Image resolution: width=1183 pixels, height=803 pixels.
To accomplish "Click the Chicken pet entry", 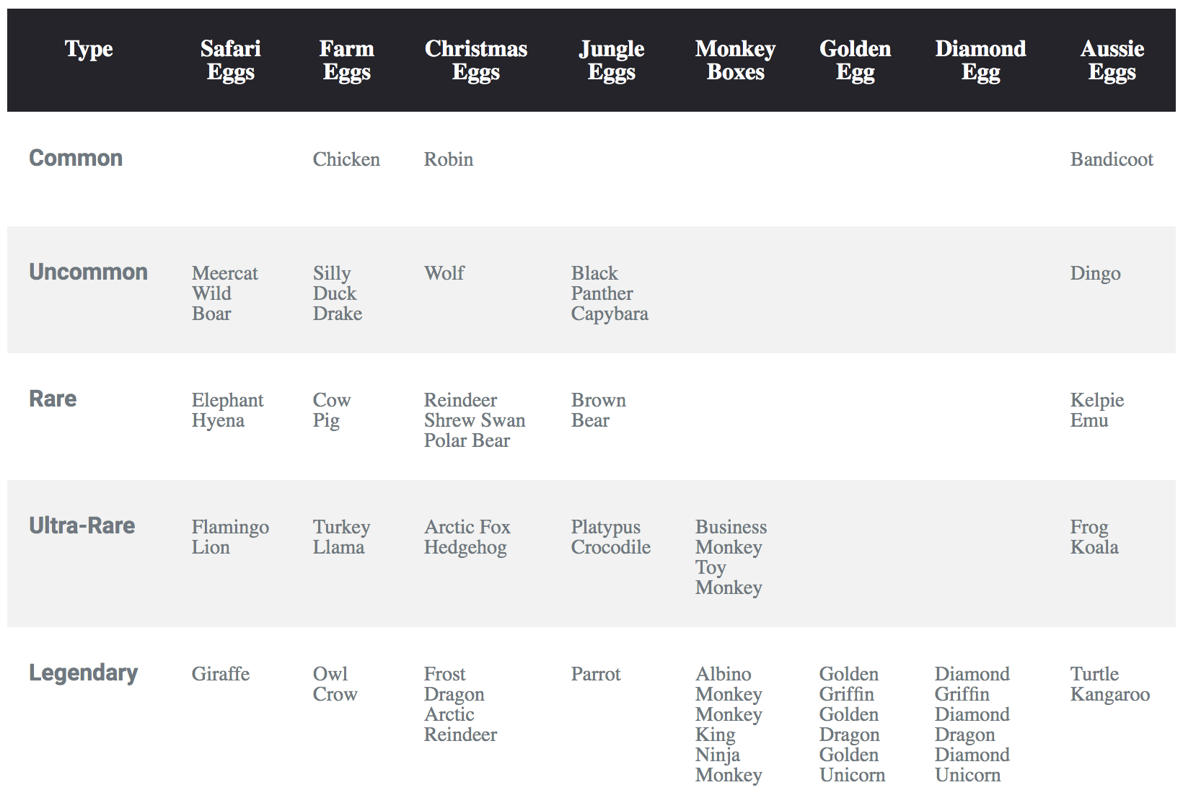I will tap(346, 159).
